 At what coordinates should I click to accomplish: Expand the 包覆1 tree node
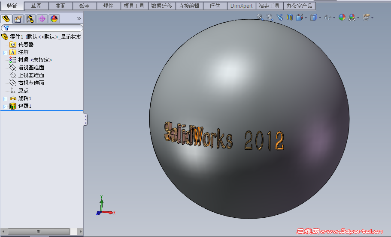tap(4, 107)
